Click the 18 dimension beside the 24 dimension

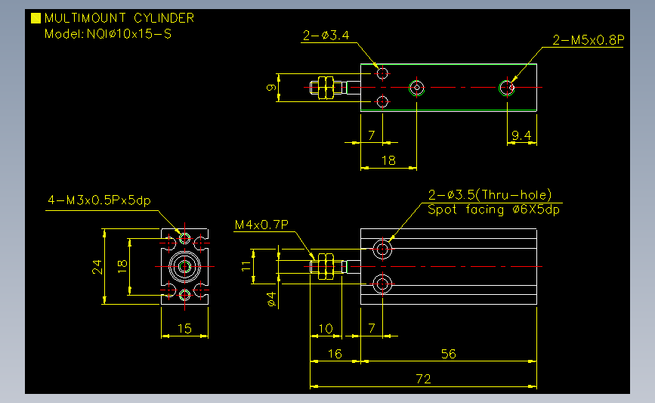(122, 267)
